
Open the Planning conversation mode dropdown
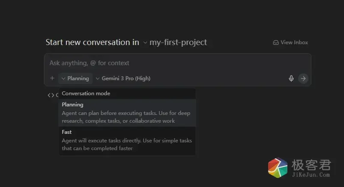75,78
